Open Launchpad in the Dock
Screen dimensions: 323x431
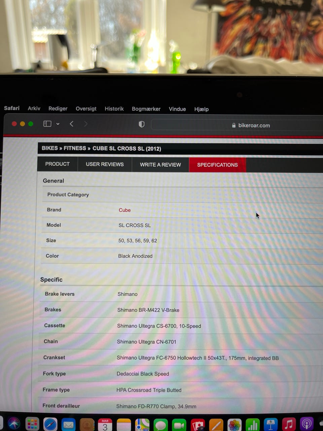(32, 424)
